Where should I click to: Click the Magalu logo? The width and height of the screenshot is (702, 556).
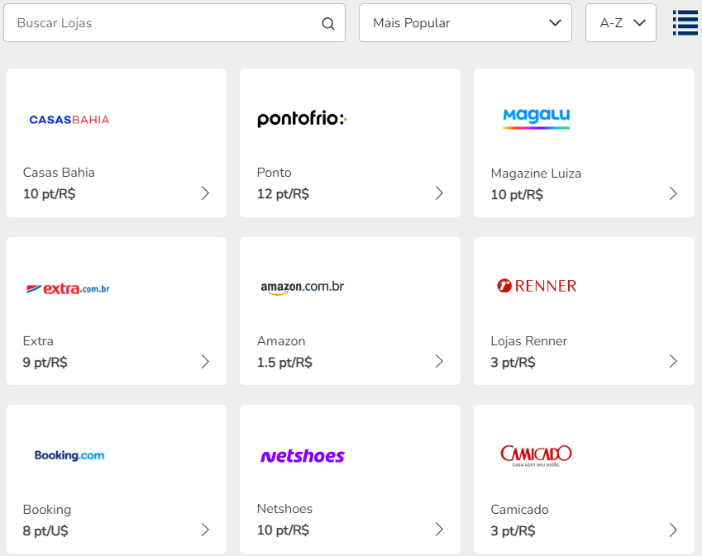pos(537,117)
